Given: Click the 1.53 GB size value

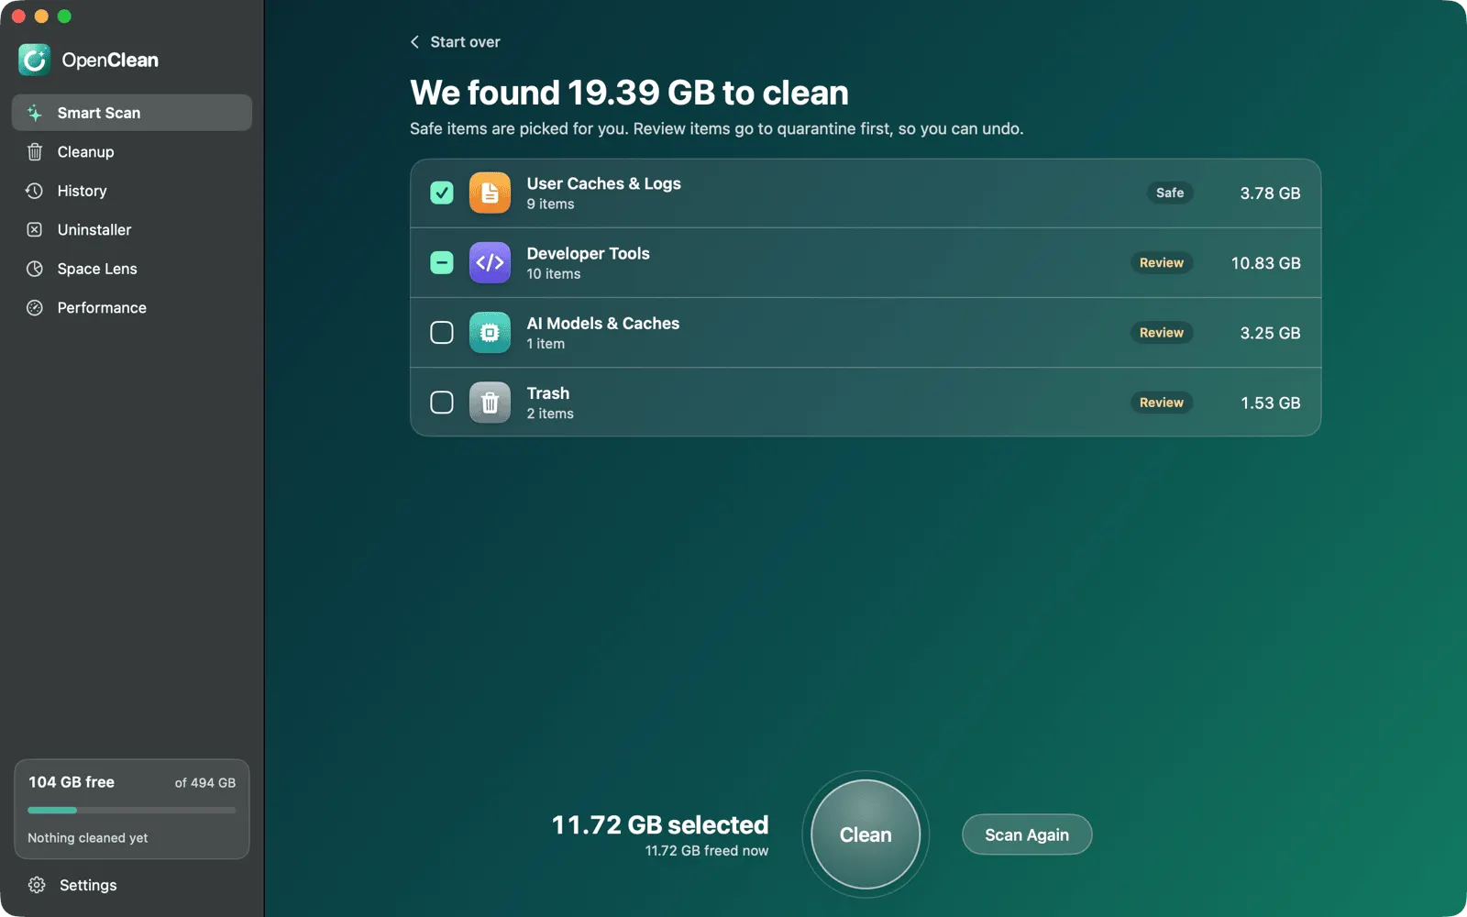Looking at the screenshot, I should pyautogui.click(x=1270, y=403).
